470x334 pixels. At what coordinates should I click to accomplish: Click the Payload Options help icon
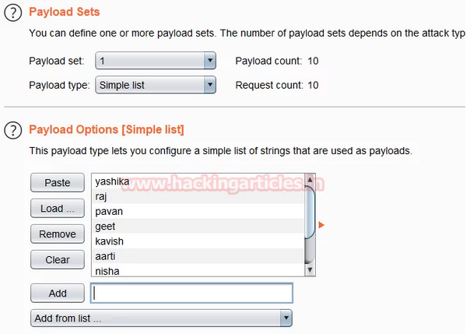(12, 130)
